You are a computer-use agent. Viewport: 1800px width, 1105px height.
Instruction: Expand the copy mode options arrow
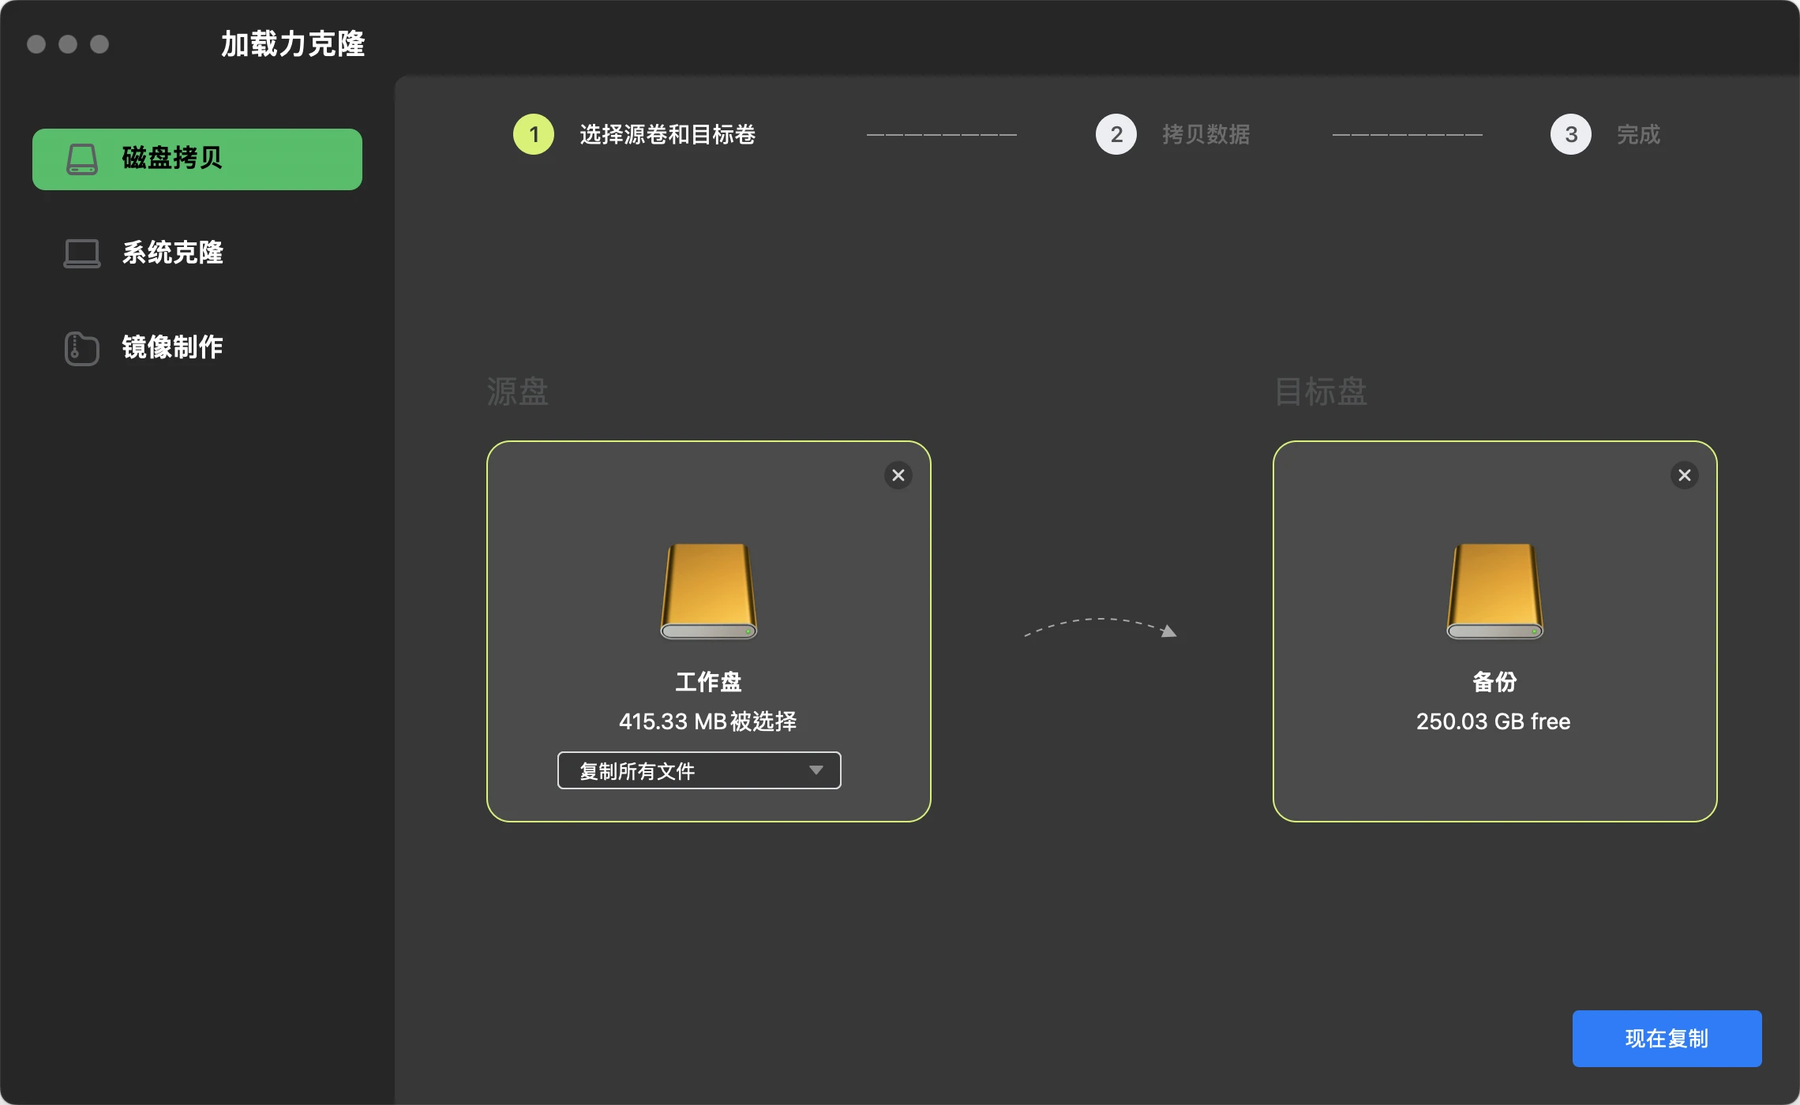click(x=817, y=770)
